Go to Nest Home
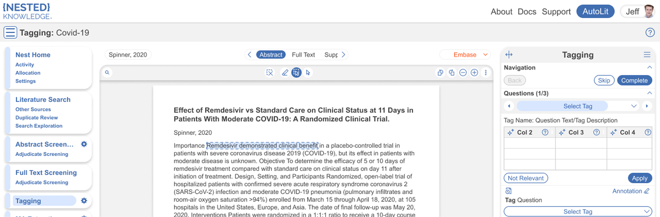 point(33,55)
